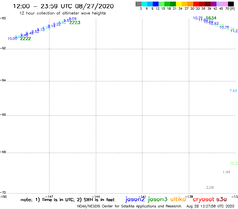The image size is (238, 209).
Task: Click the jason2 satellite legend label
Action: coord(135,199)
